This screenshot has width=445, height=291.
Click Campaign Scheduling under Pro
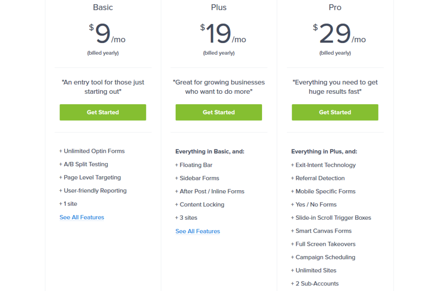point(323,257)
